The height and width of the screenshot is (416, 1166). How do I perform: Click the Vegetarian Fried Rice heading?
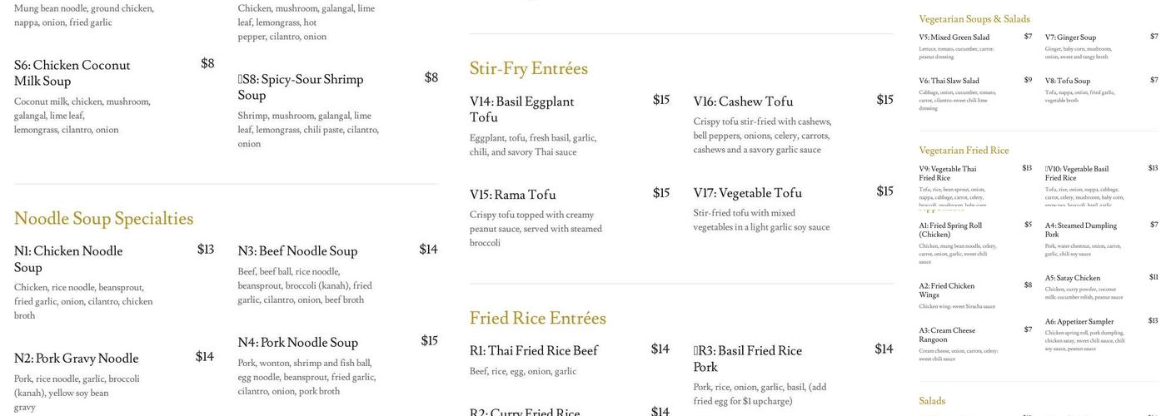pos(964,151)
